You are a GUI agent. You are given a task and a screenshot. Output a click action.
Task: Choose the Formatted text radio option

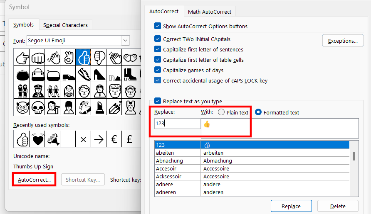[258, 112]
